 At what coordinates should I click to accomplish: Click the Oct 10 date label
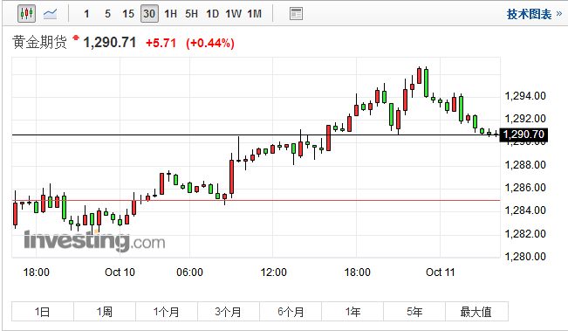pos(120,272)
